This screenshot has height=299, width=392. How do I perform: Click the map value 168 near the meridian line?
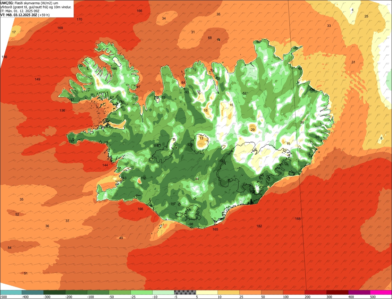(x=298, y=219)
